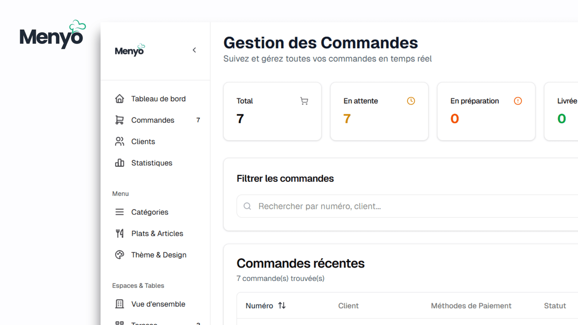Focus the Rechercher par numéro, client search field

point(407,206)
